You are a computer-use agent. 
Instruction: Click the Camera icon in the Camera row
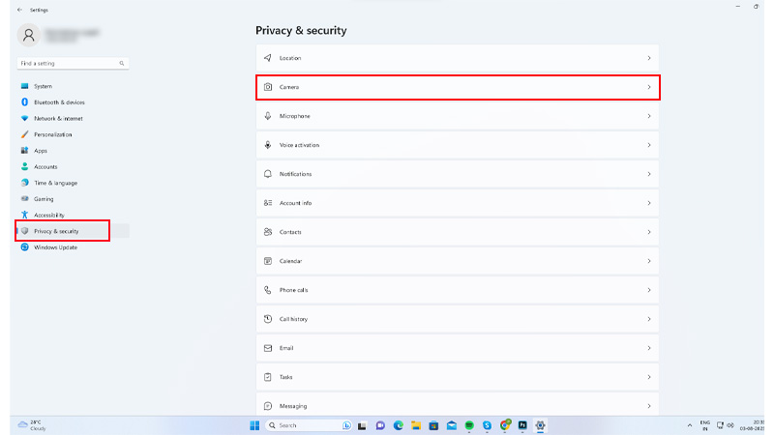point(268,87)
